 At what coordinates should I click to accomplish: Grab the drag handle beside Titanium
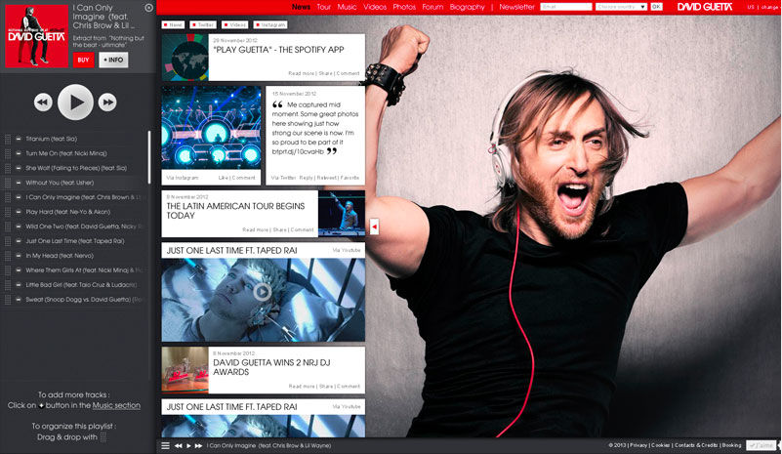pos(8,139)
